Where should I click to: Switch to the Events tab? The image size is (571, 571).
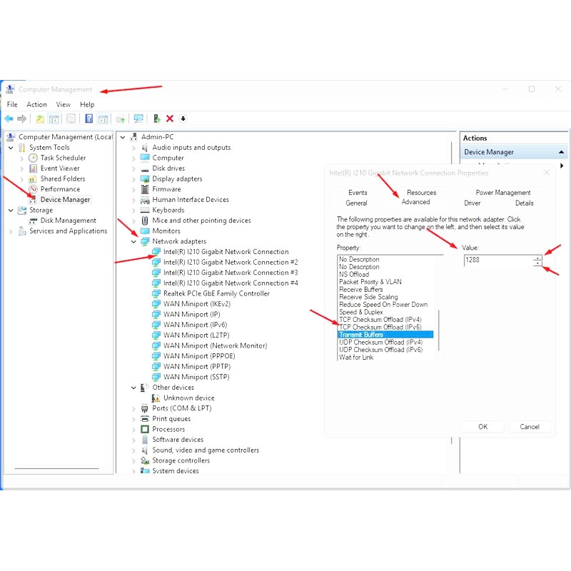[358, 192]
